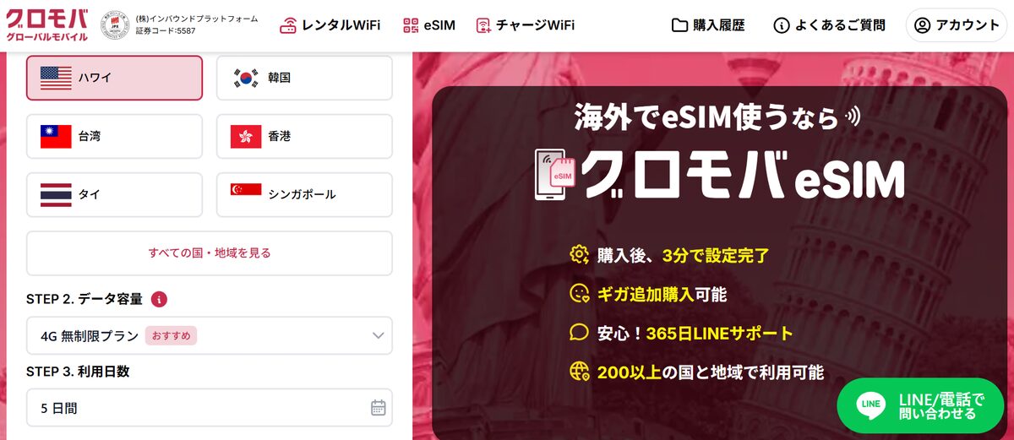Select the ハワイ country option
Viewport: 1014px width, 440px height.
[114, 78]
